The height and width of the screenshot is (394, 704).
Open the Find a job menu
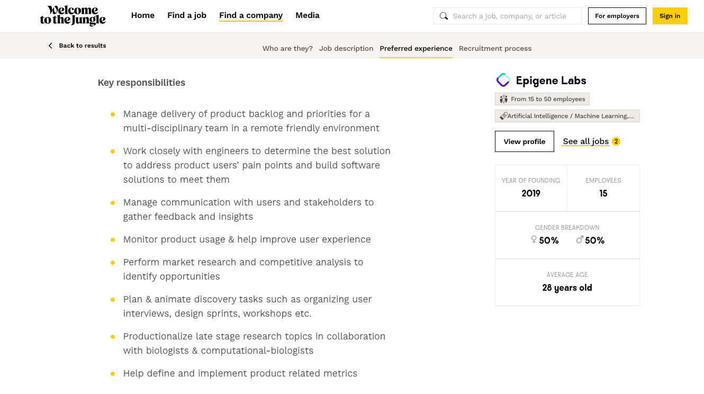click(x=187, y=15)
